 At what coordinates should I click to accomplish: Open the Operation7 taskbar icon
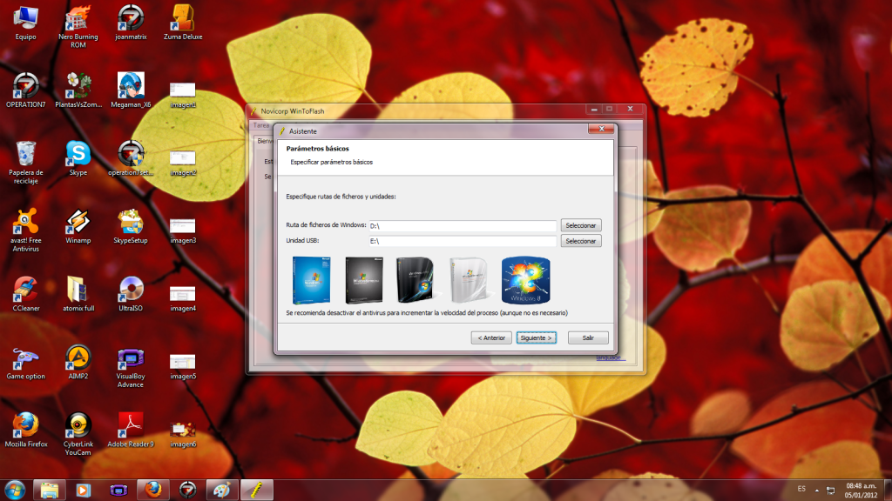[x=187, y=491]
